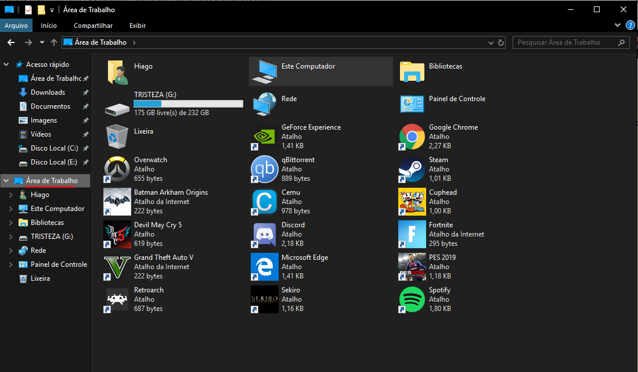Select the qBittorrent icon

(x=265, y=169)
